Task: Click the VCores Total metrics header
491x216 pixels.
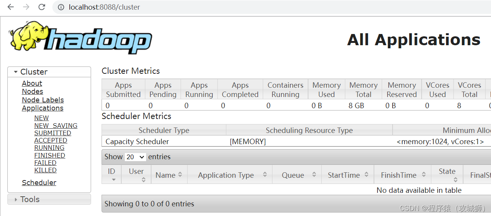Action: pos(469,90)
